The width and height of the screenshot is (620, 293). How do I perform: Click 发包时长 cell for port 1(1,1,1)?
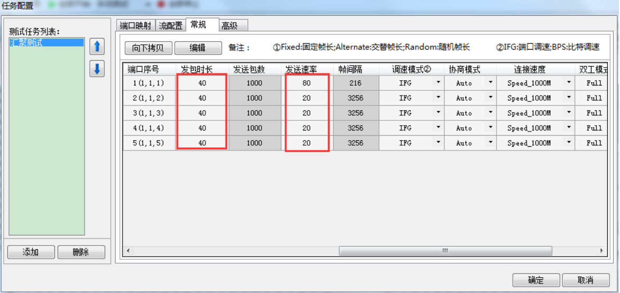coord(202,83)
